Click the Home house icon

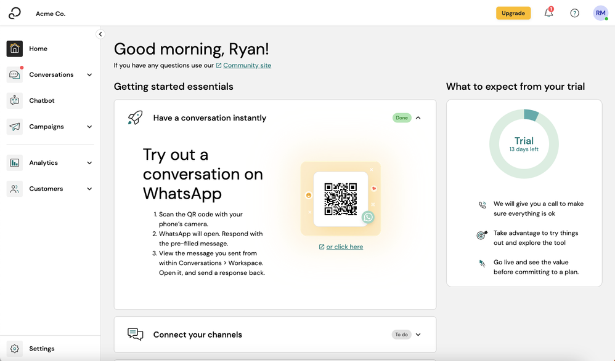(15, 49)
